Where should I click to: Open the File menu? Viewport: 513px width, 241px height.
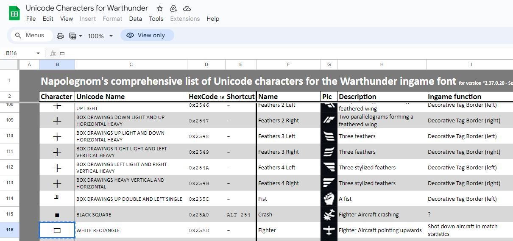[31, 19]
